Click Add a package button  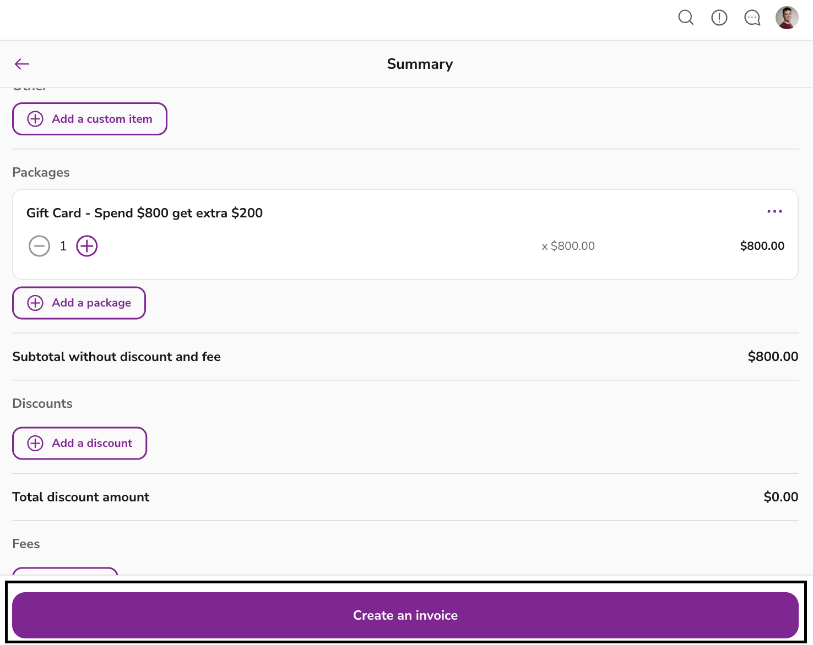pyautogui.click(x=79, y=303)
